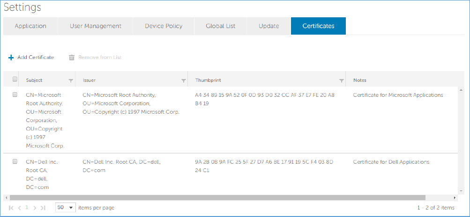This screenshot has height=217, width=470.
Task: Toggle the select-all checkbox in table header
Action: 15,80
